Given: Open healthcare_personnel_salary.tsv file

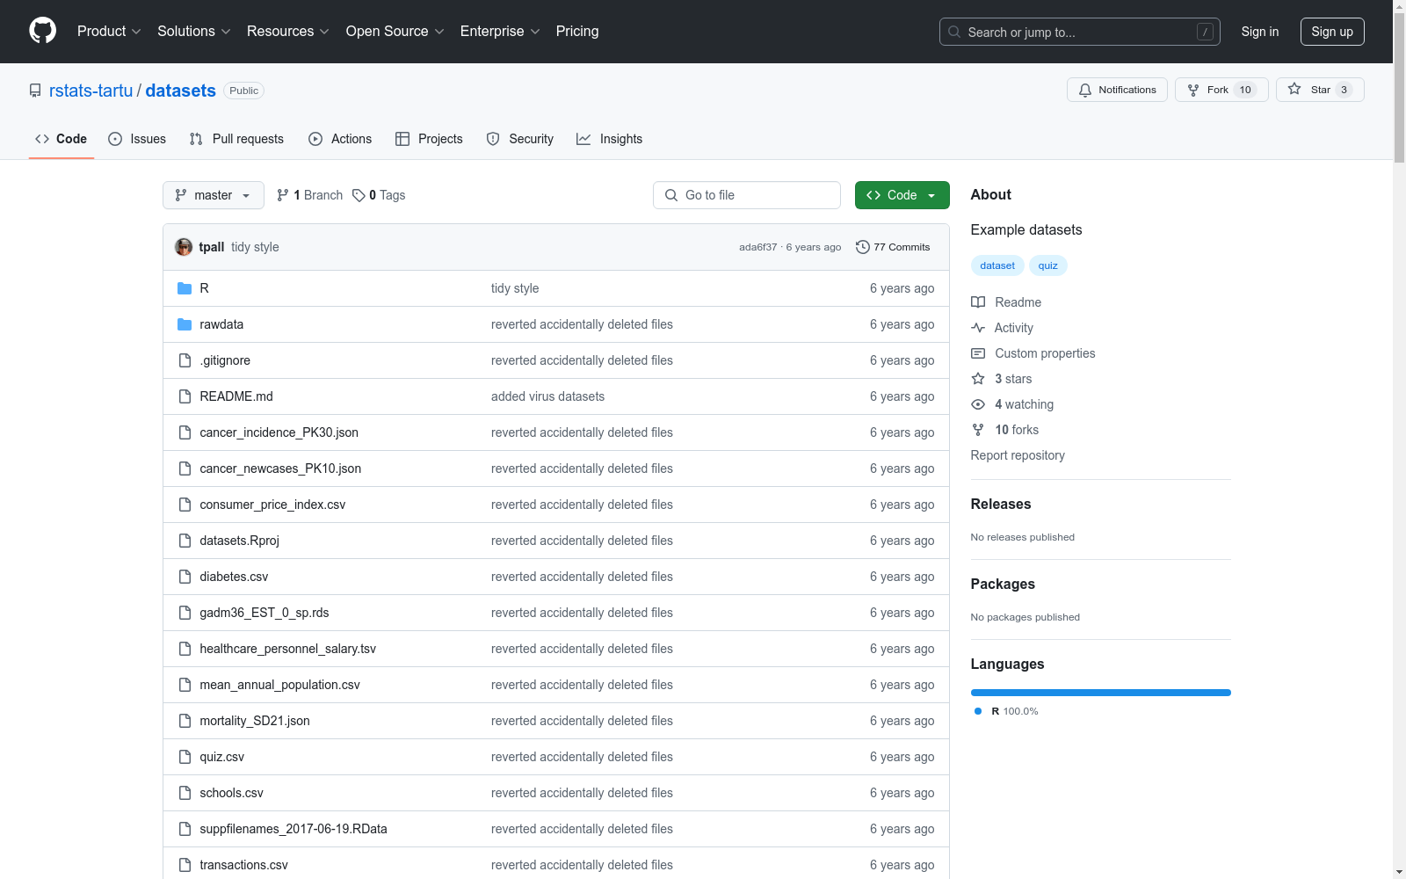Looking at the screenshot, I should point(287,649).
